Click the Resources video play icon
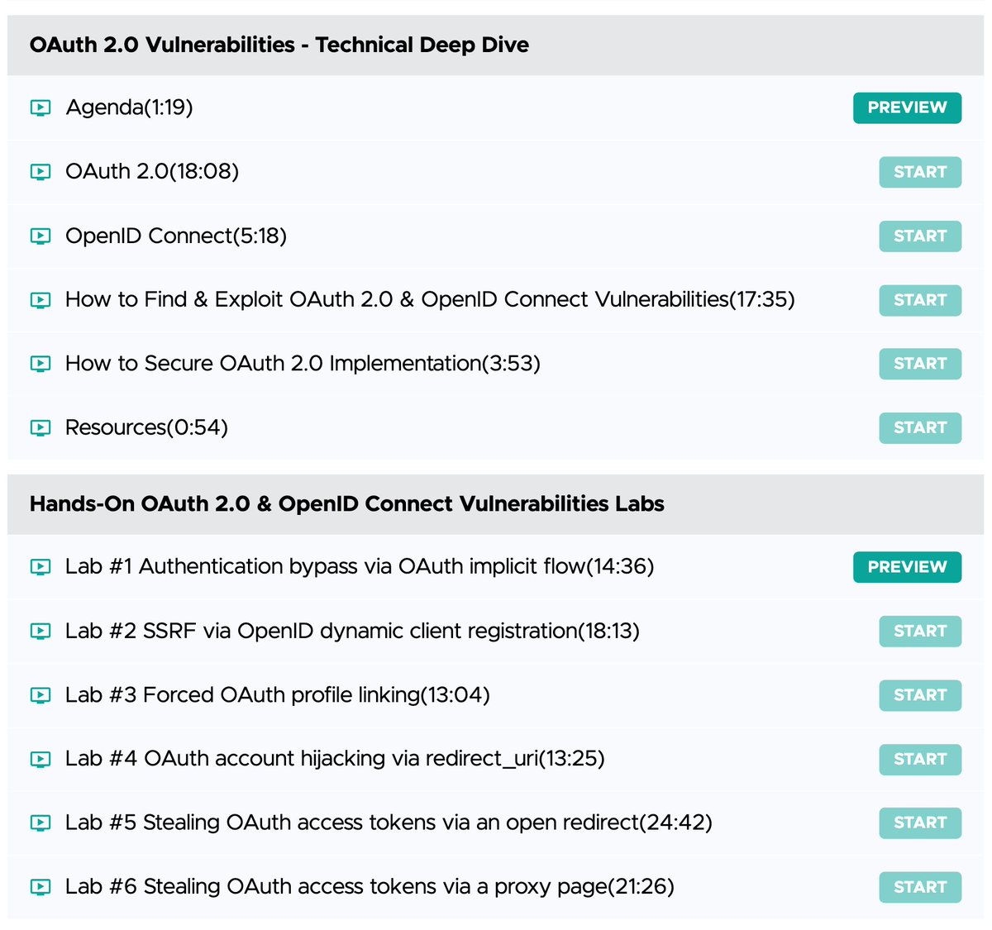The width and height of the screenshot is (992, 930). (40, 427)
